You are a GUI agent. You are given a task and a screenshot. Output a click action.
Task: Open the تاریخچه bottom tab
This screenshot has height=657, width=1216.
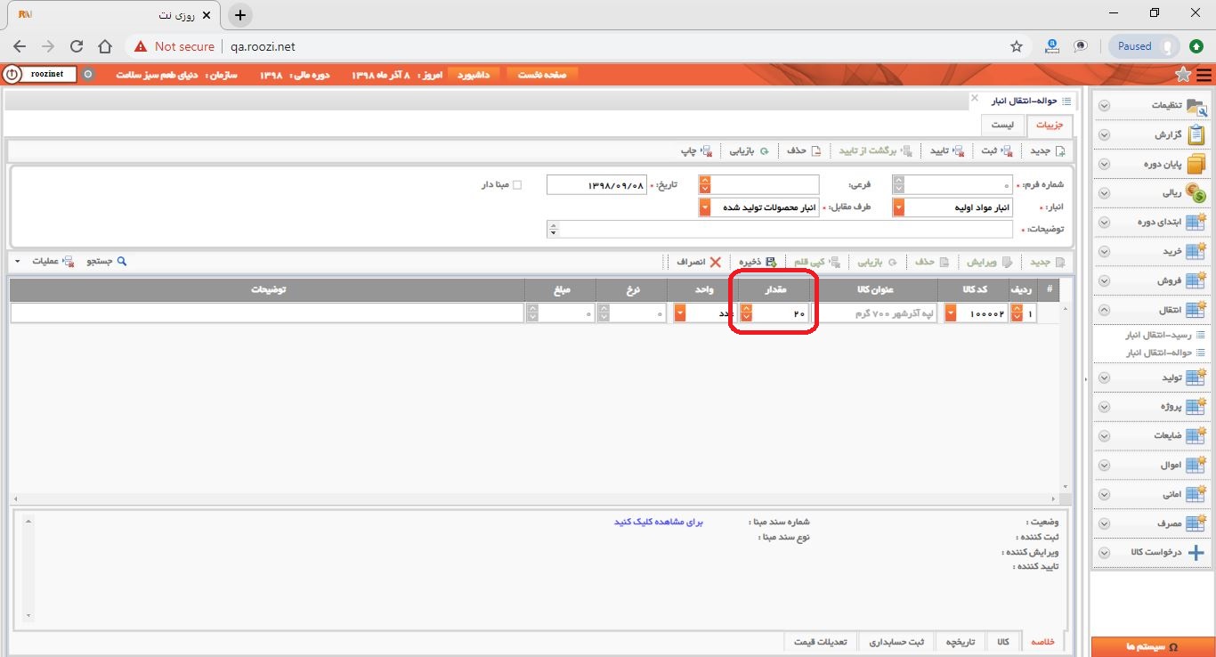click(x=960, y=642)
